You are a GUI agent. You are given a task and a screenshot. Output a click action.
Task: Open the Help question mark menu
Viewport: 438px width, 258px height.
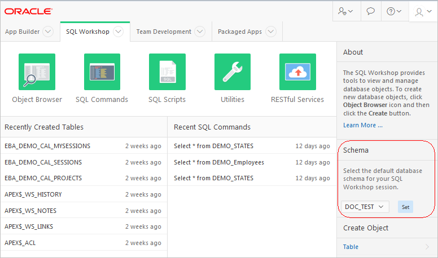point(395,11)
